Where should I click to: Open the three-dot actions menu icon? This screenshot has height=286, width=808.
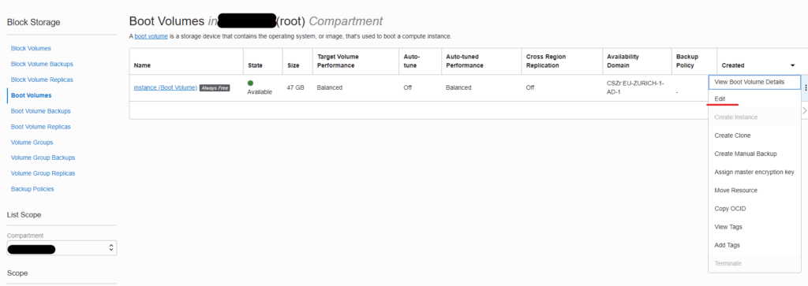[806, 88]
